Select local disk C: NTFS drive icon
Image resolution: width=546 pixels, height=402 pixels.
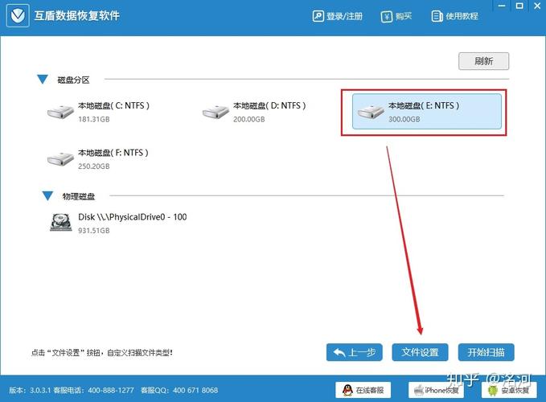click(60, 113)
